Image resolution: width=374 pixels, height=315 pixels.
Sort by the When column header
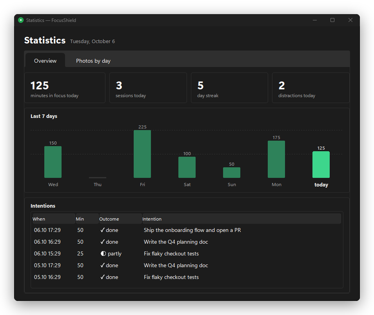click(54, 219)
